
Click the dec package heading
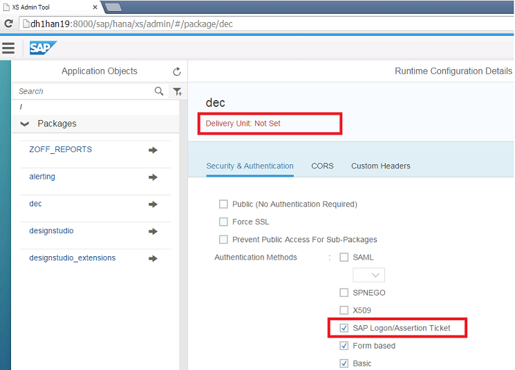tap(216, 103)
